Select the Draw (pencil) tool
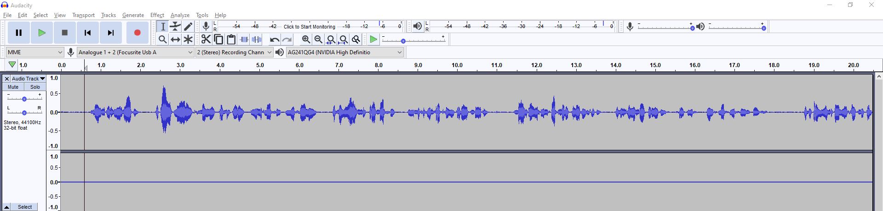Viewport: 883px width, 211px height. coord(188,27)
